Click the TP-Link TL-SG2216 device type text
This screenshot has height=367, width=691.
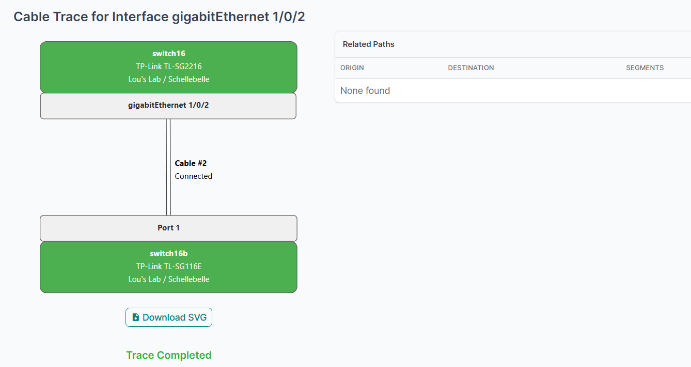(168, 66)
